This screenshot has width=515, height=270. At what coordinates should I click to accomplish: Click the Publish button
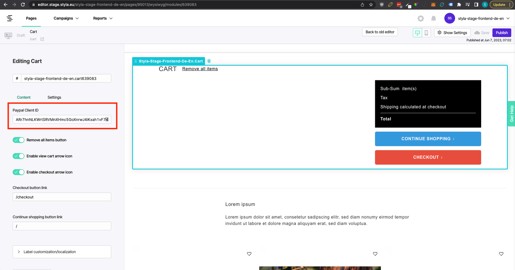502,33
